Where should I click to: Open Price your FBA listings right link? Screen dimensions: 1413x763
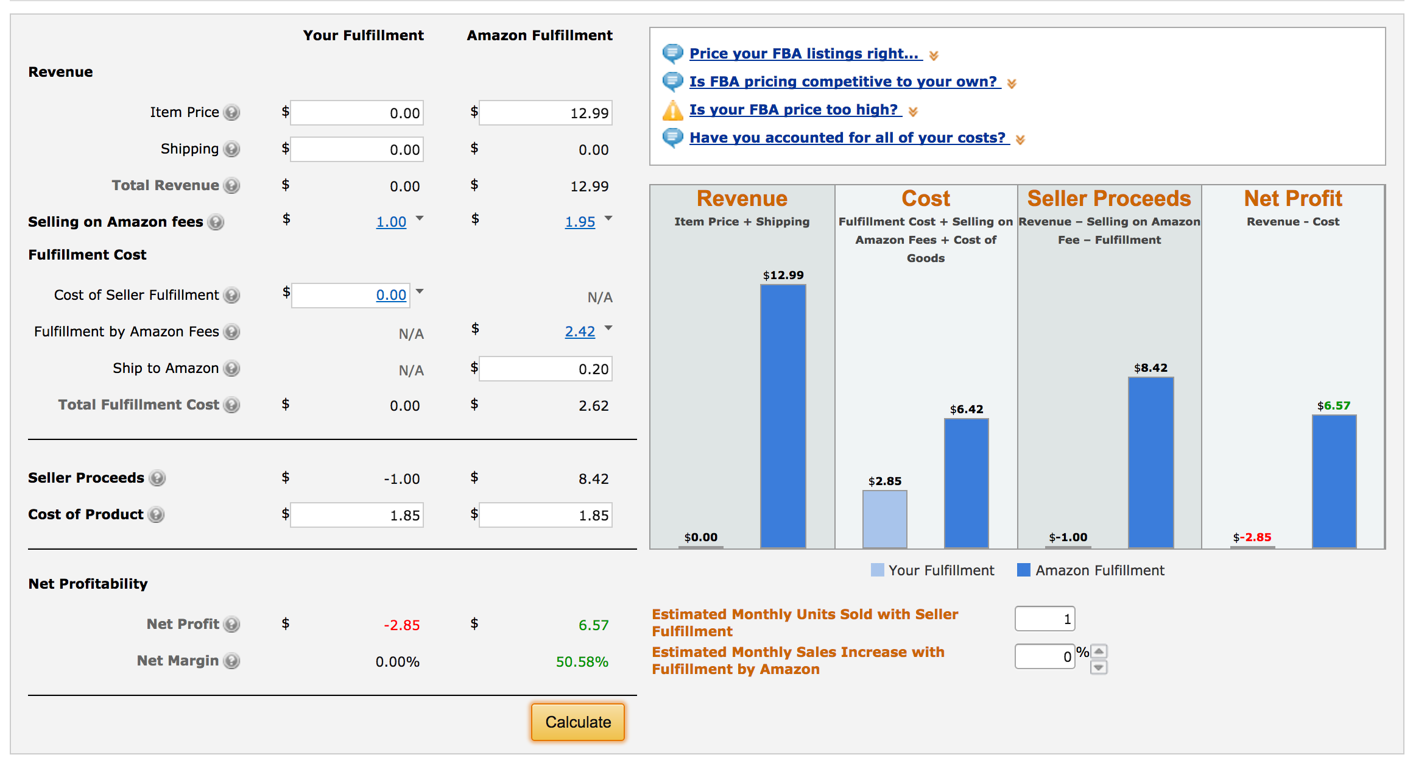click(x=806, y=54)
